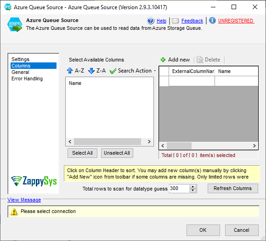The image size is (266, 241).
Task: Click the Refresh Columns button
Action: (233, 188)
